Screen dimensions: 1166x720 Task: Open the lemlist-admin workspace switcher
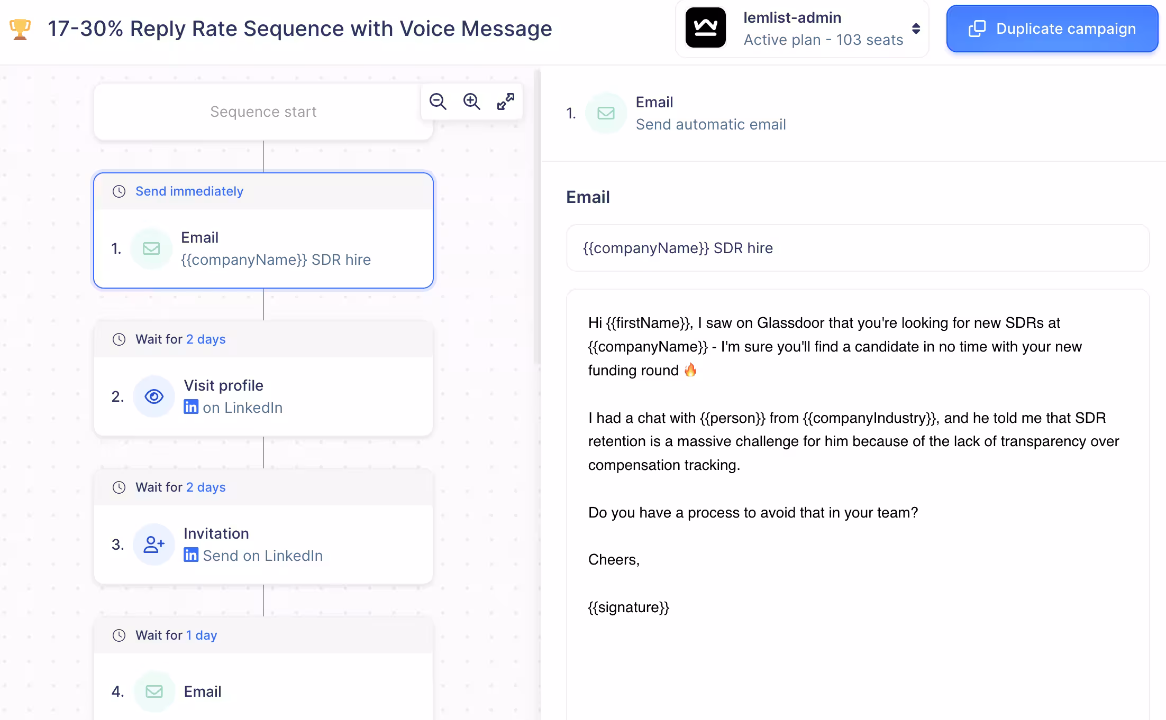[916, 29]
